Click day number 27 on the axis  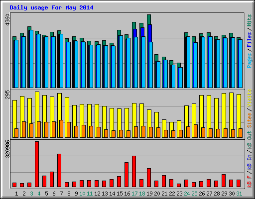click(x=209, y=194)
